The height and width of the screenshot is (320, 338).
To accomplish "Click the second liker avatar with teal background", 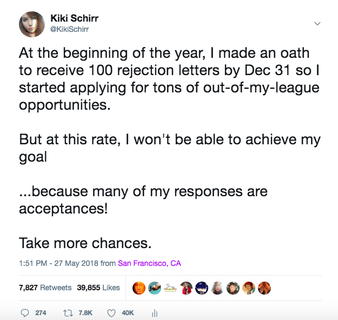I will point(155,288).
